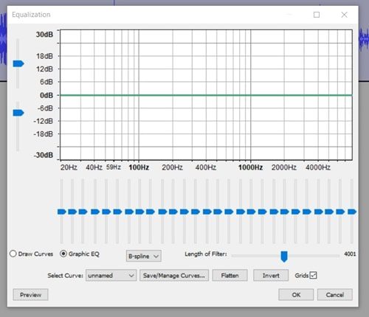The image size is (369, 317).
Task: Close the Equalization dialog with X
Action: tap(344, 15)
